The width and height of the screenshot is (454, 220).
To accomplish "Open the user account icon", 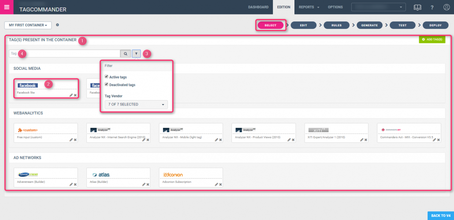I will tap(446, 7).
